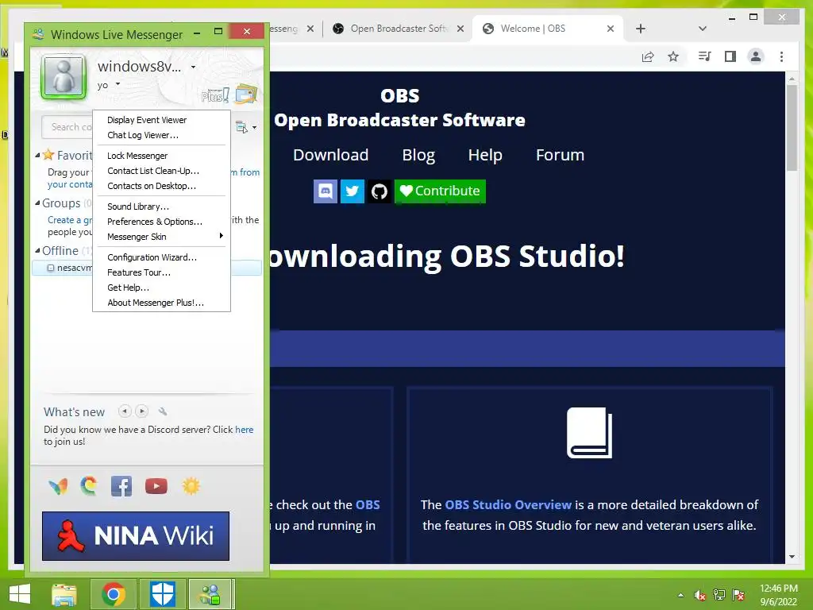Collapse the Favorites group
813x610 pixels.
coord(37,155)
